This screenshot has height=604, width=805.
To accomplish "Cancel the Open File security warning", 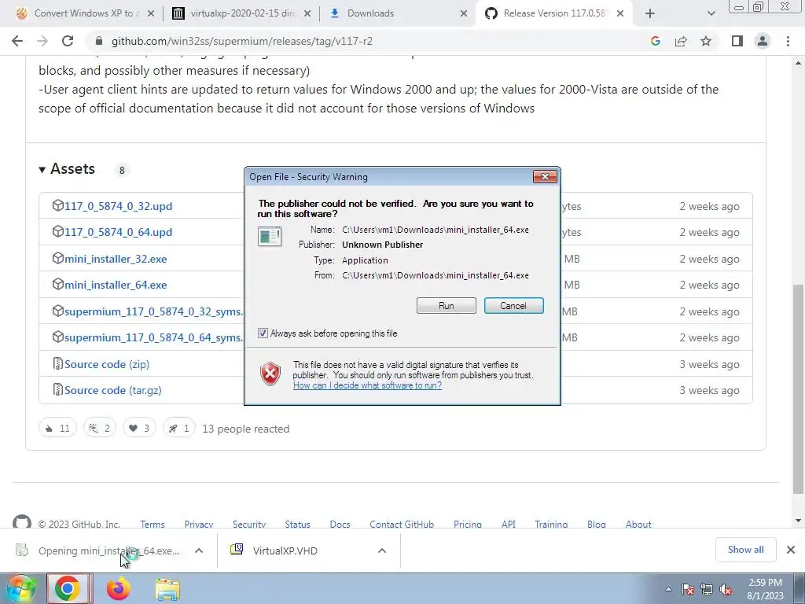I will click(513, 306).
